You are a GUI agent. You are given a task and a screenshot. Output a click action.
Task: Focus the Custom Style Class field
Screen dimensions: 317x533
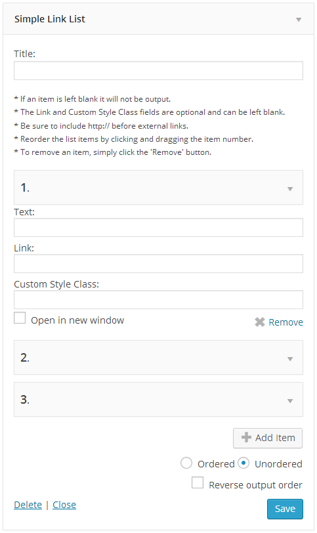(158, 299)
